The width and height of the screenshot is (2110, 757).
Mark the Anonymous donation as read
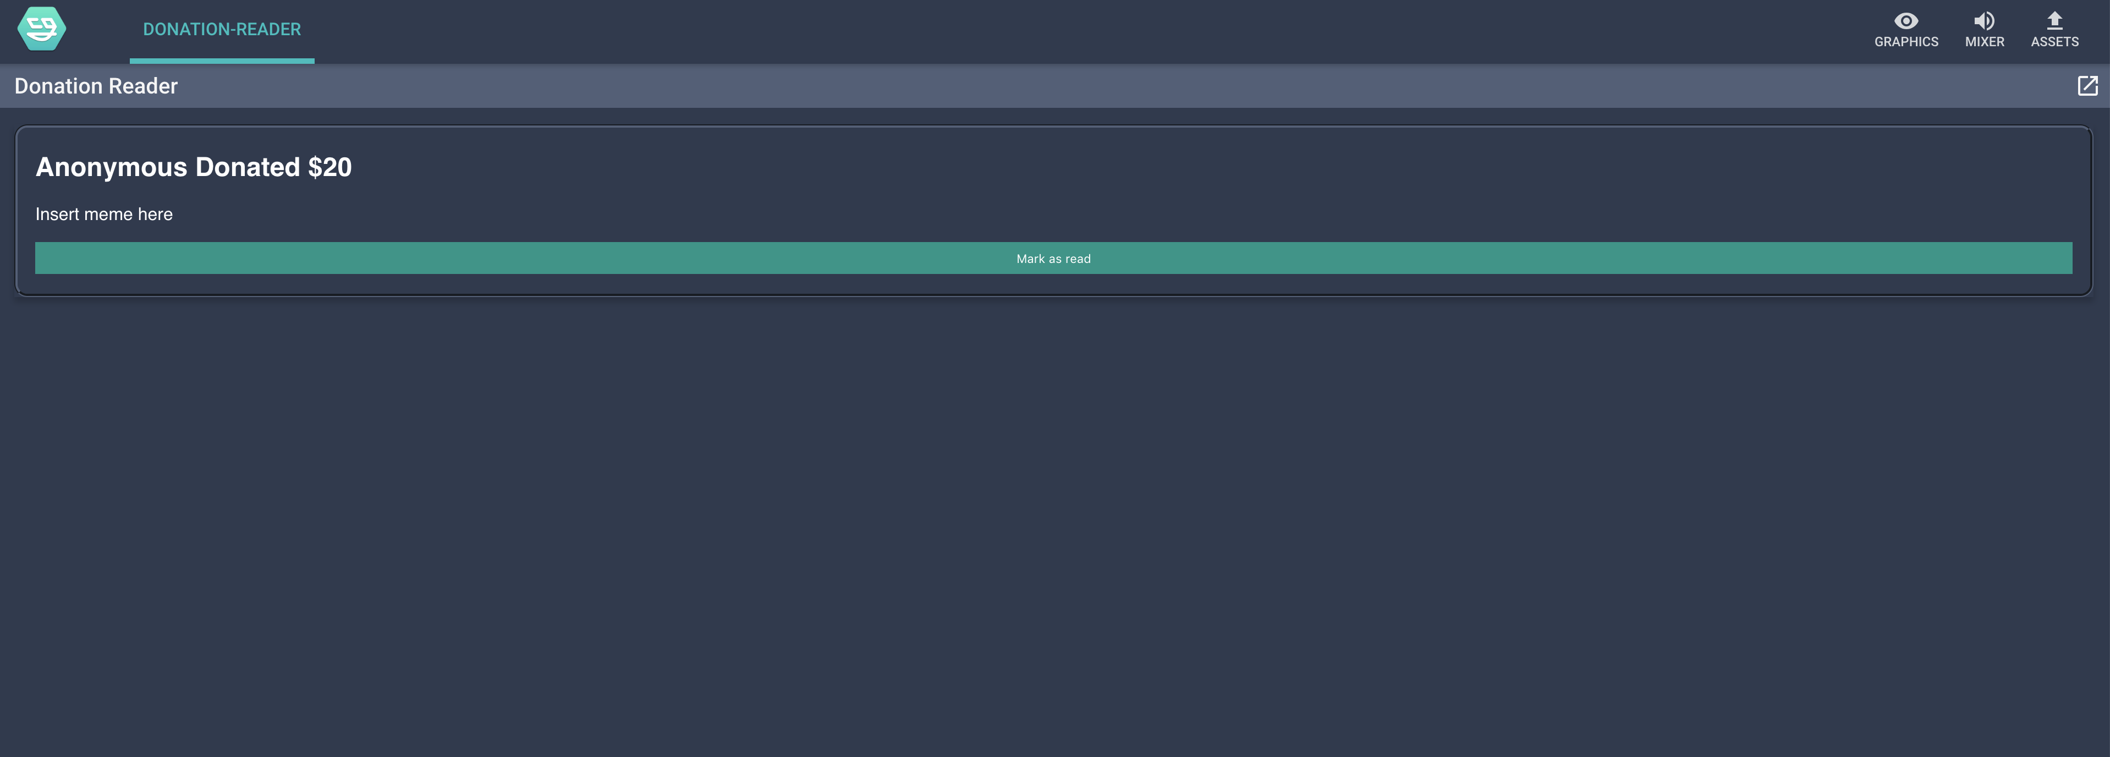point(1053,258)
